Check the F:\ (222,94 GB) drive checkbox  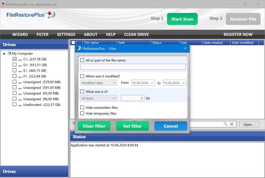(x=15, y=76)
